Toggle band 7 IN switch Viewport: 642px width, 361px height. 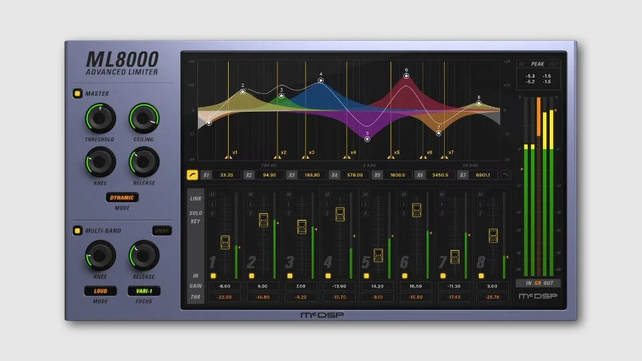click(x=443, y=276)
